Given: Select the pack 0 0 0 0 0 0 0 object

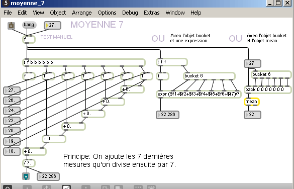Looking at the screenshot, I should point(268,89).
